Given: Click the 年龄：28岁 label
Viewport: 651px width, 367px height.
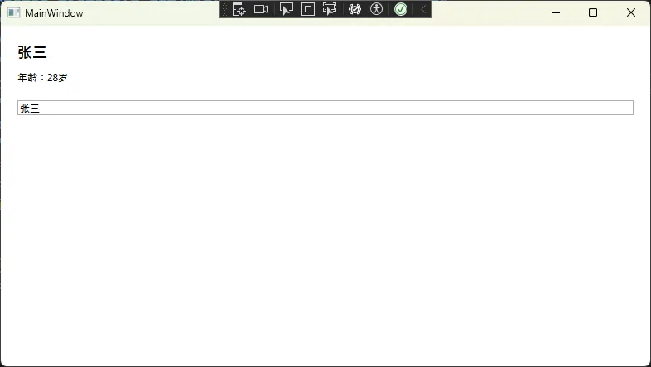Looking at the screenshot, I should coord(42,78).
